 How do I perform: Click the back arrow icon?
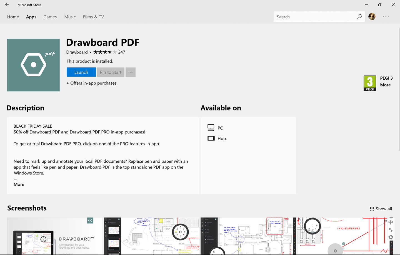coord(7,5)
